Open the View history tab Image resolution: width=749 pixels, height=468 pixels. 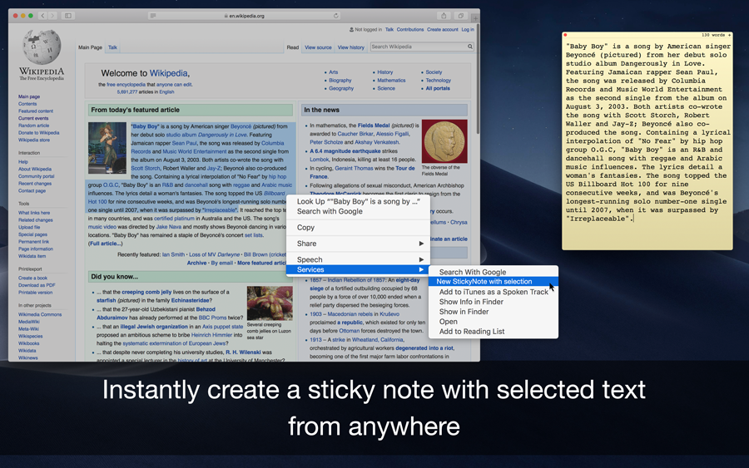coord(350,47)
